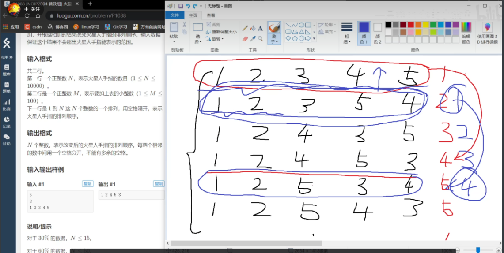Click the Paste (粘贴) clipboard icon
The width and height of the screenshot is (504, 253).
pyautogui.click(x=174, y=28)
